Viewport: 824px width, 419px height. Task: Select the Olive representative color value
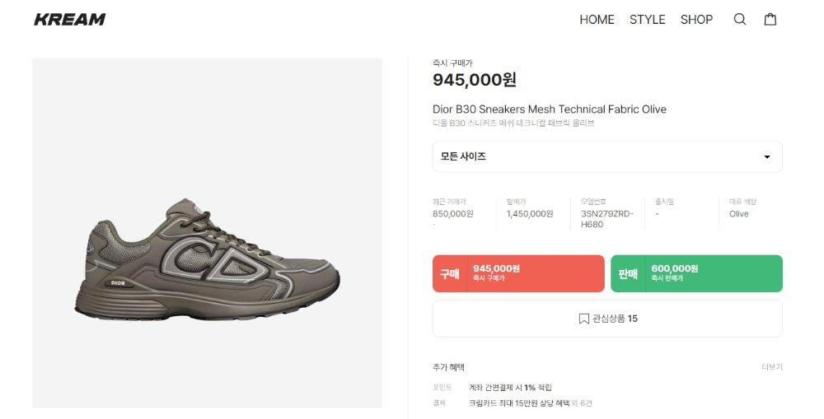pos(738,214)
